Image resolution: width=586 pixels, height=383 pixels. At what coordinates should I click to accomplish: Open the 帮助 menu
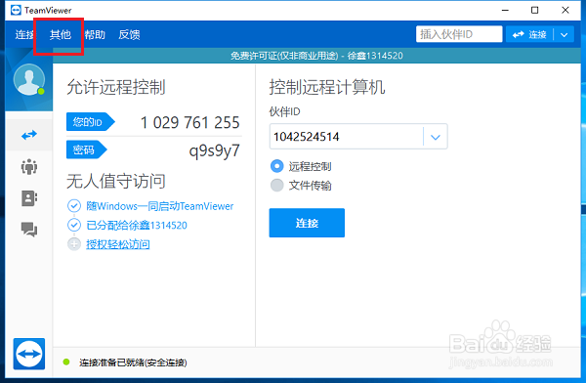click(x=95, y=34)
